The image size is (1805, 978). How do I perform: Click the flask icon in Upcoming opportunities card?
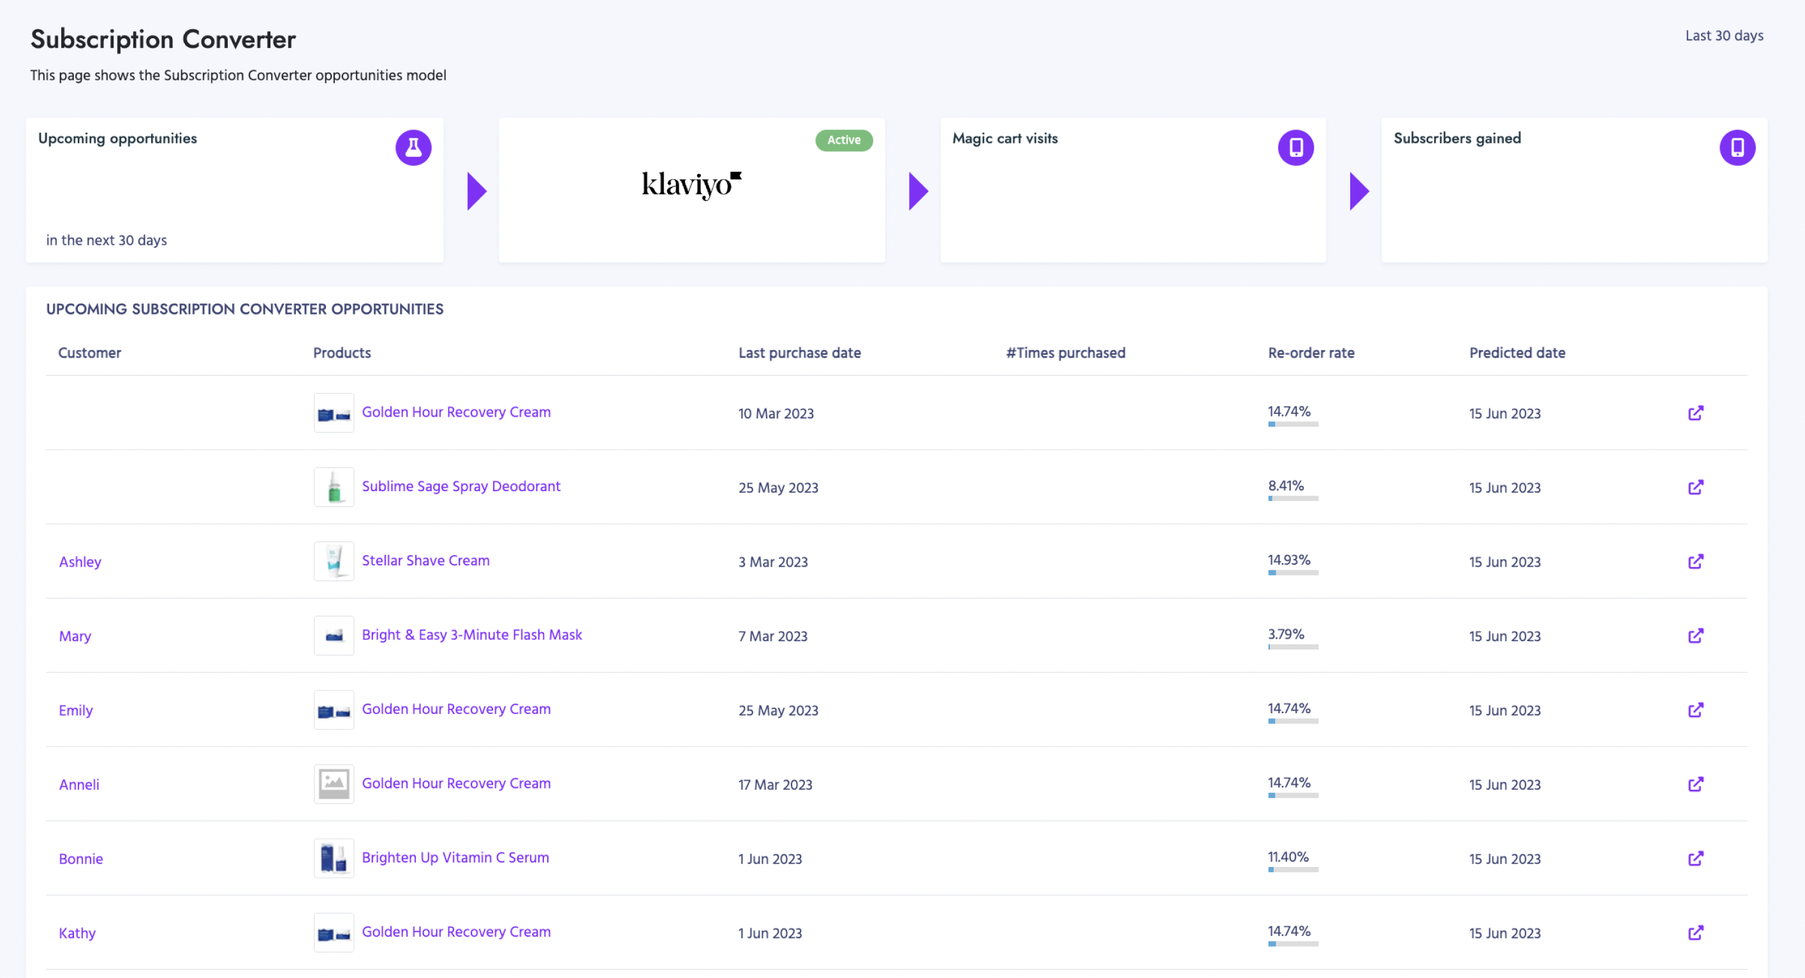click(413, 147)
